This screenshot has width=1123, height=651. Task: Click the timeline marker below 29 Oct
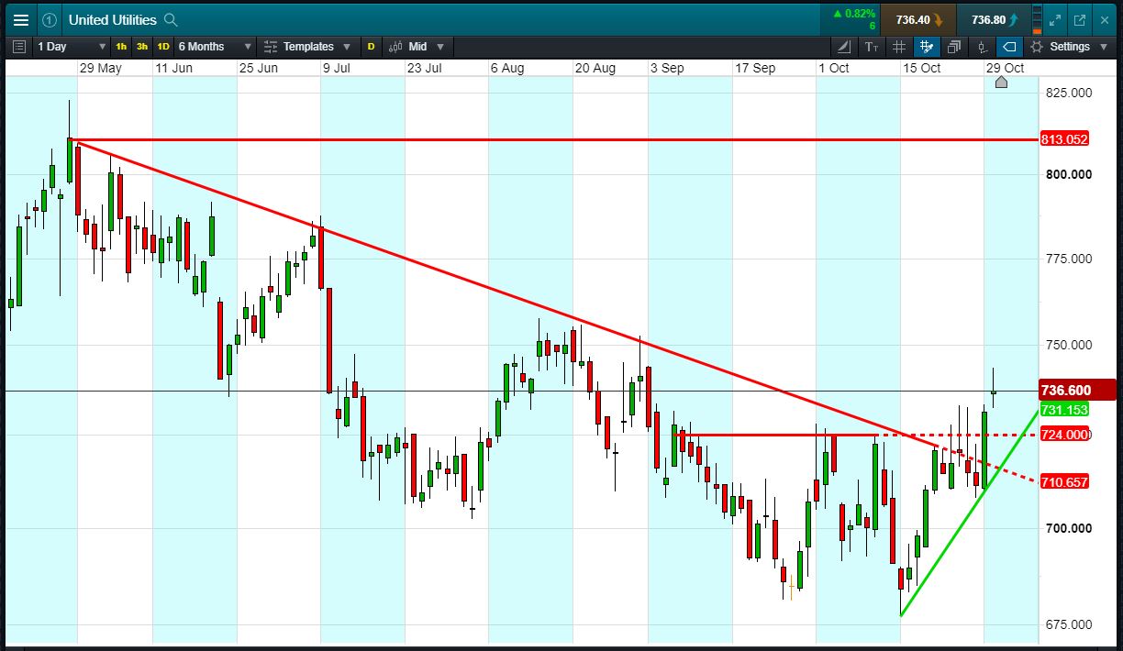[1001, 83]
